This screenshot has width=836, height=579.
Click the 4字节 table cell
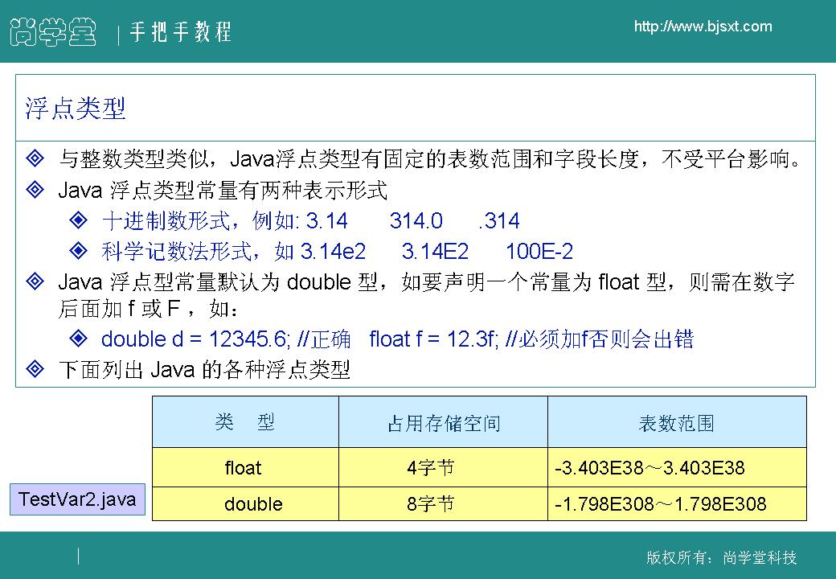(x=443, y=467)
